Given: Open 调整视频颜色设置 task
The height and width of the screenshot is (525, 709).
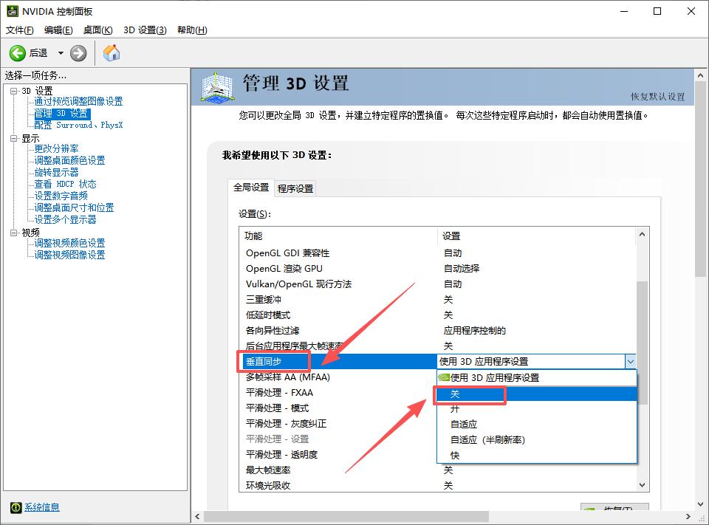Looking at the screenshot, I should (69, 243).
